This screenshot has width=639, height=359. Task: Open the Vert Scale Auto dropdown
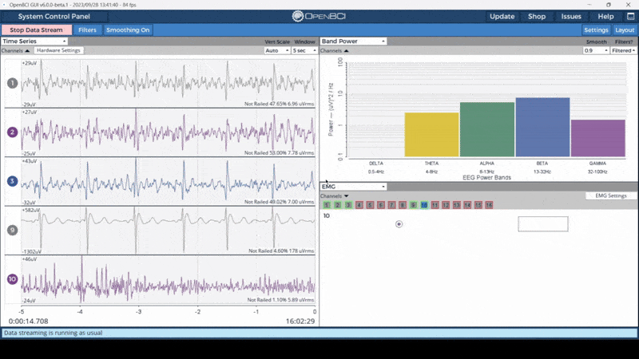coord(276,50)
